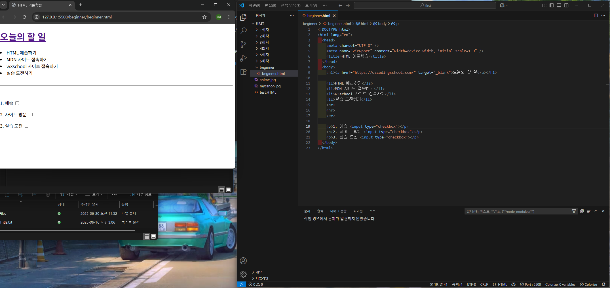610x288 pixels.
Task: Open the 파일(F) menu
Action: point(254,5)
